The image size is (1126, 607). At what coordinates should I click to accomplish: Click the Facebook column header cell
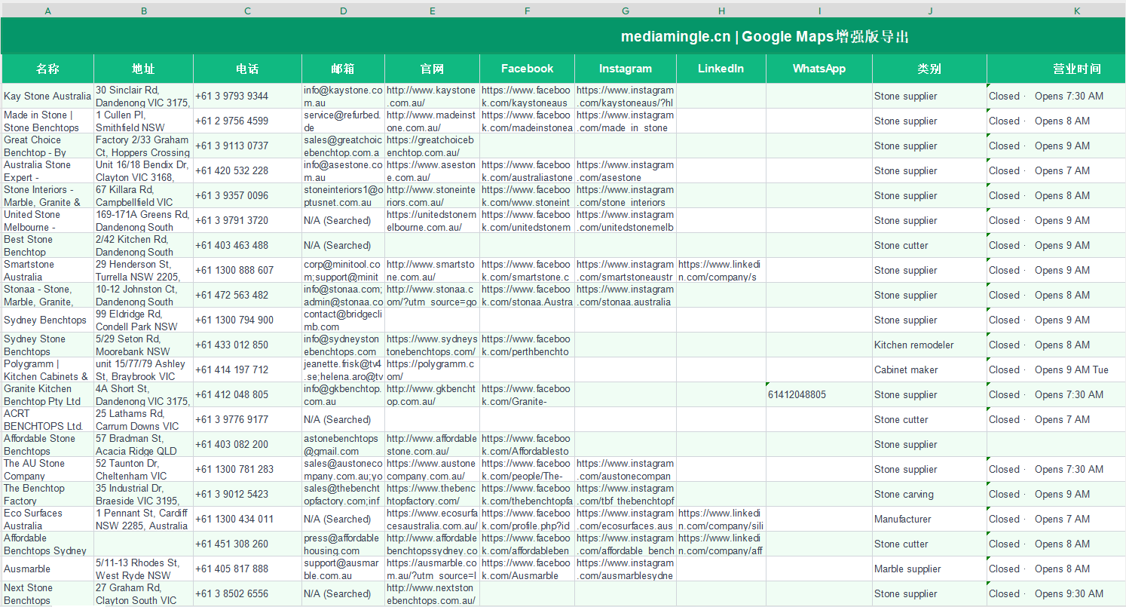[x=527, y=69]
